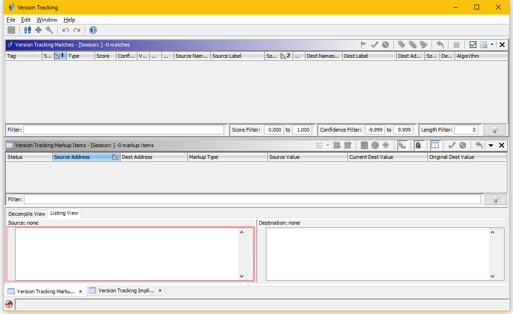The width and height of the screenshot is (513, 314).
Task: Click the footprints Version Tracking wizard icon
Action: 27,30
